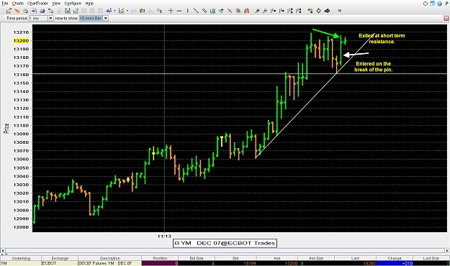
Task: Open the File menu
Action: 4,3
